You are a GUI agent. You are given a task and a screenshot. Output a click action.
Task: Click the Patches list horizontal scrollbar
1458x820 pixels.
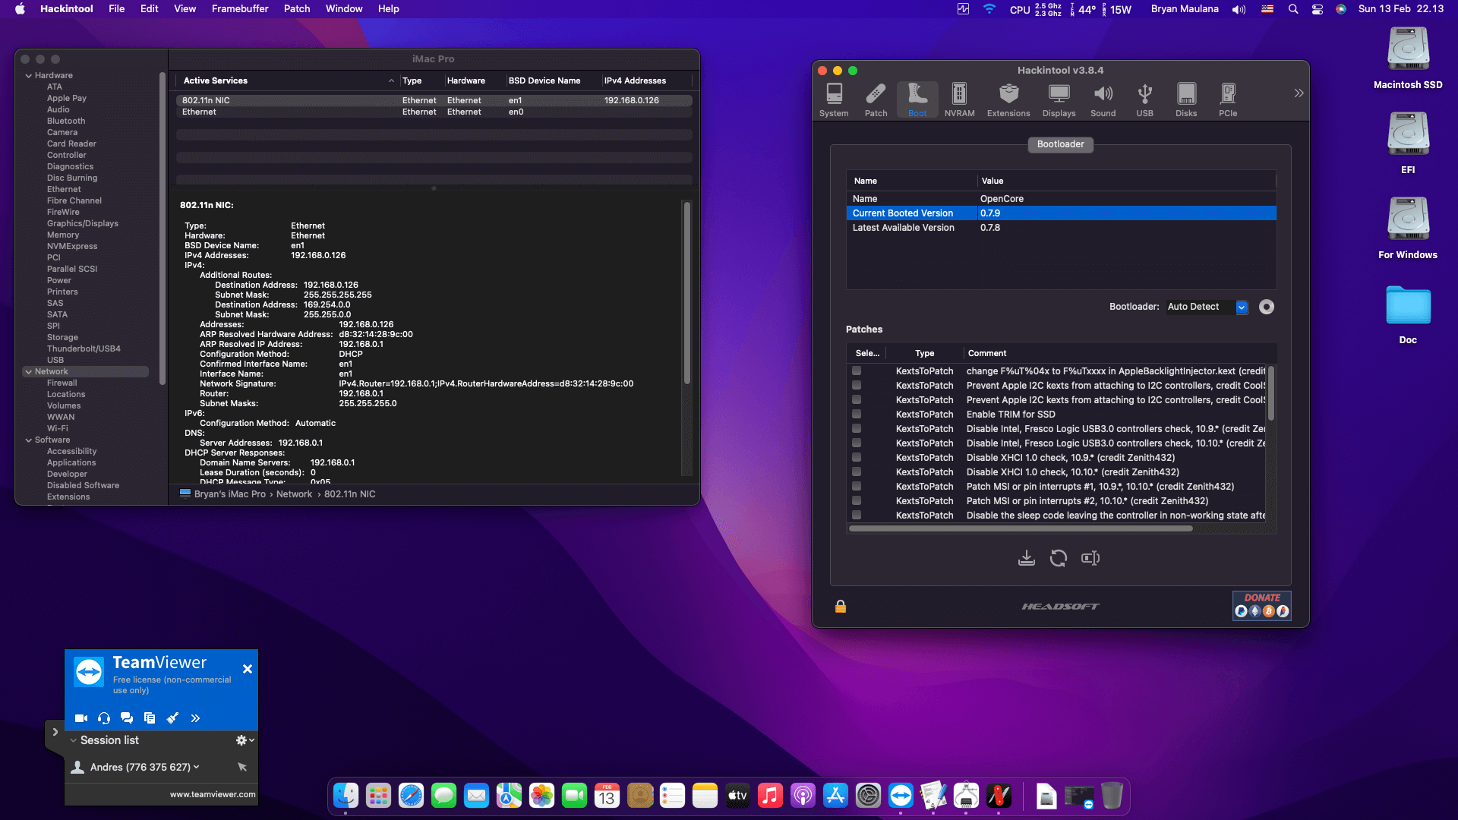(1020, 528)
